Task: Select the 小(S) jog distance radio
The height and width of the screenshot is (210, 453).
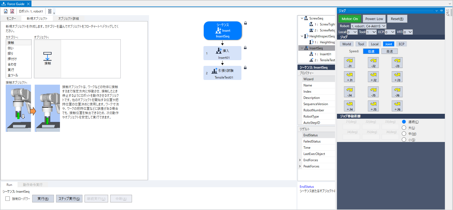Action: pyautogui.click(x=404, y=140)
